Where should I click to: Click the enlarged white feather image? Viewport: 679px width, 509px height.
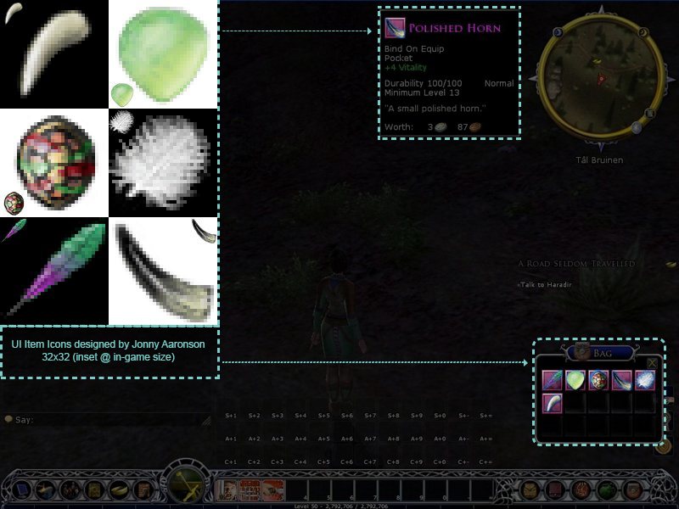(x=161, y=162)
